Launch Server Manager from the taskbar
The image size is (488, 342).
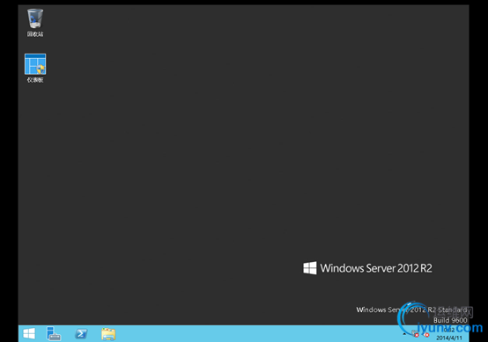54,333
